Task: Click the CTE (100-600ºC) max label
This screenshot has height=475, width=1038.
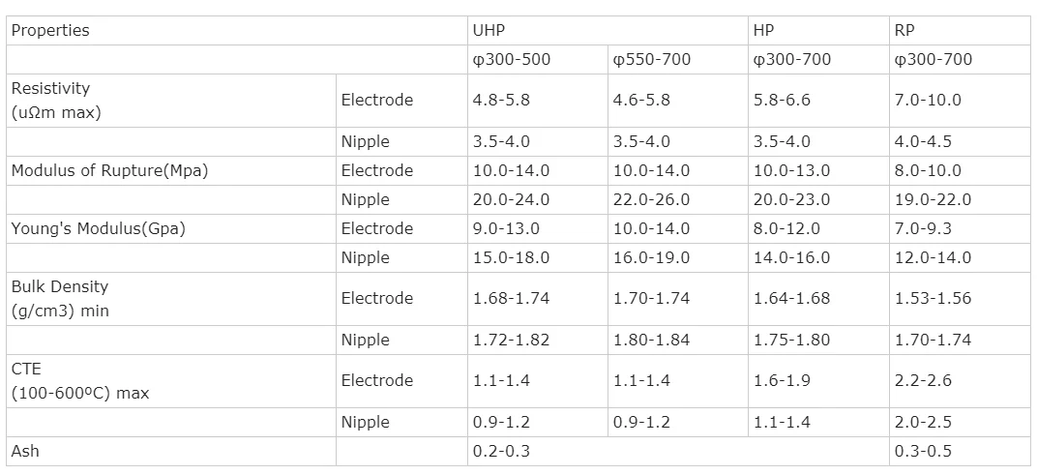Action: click(80, 381)
